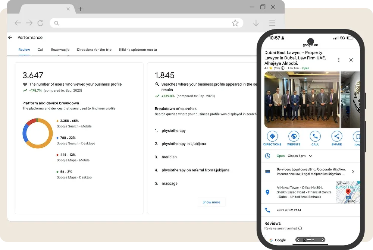
Task: Click the magnifier icon beside Searches text
Action: (x=157, y=84)
